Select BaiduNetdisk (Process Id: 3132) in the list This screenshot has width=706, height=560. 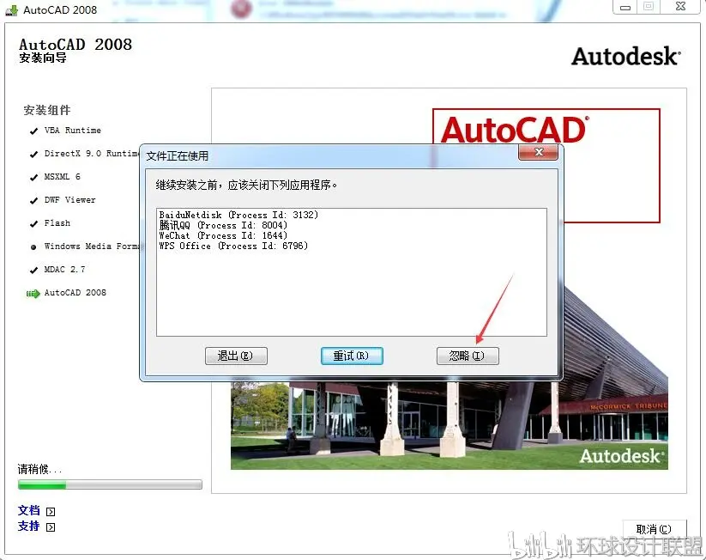pos(238,215)
